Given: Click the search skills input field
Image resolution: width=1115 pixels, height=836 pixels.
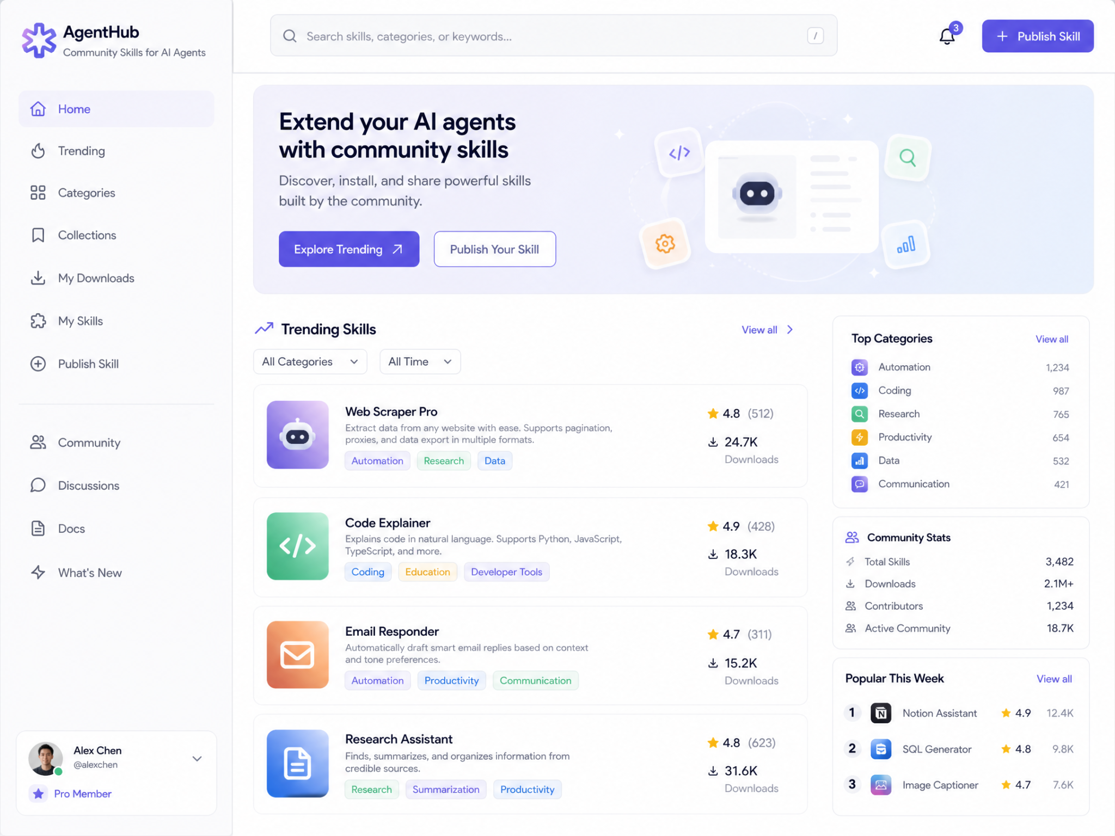Looking at the screenshot, I should (554, 36).
